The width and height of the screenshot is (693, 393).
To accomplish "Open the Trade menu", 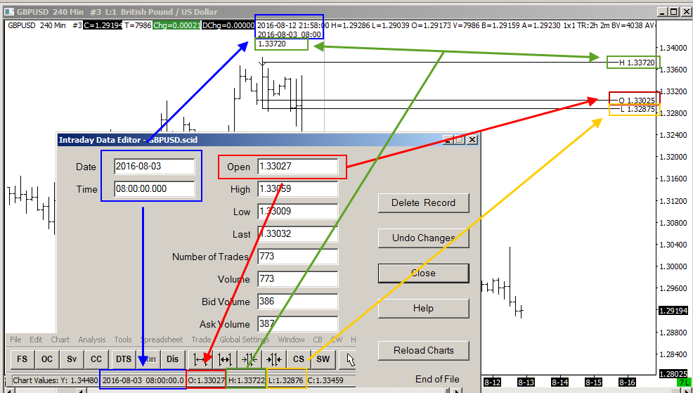I will 201,340.
